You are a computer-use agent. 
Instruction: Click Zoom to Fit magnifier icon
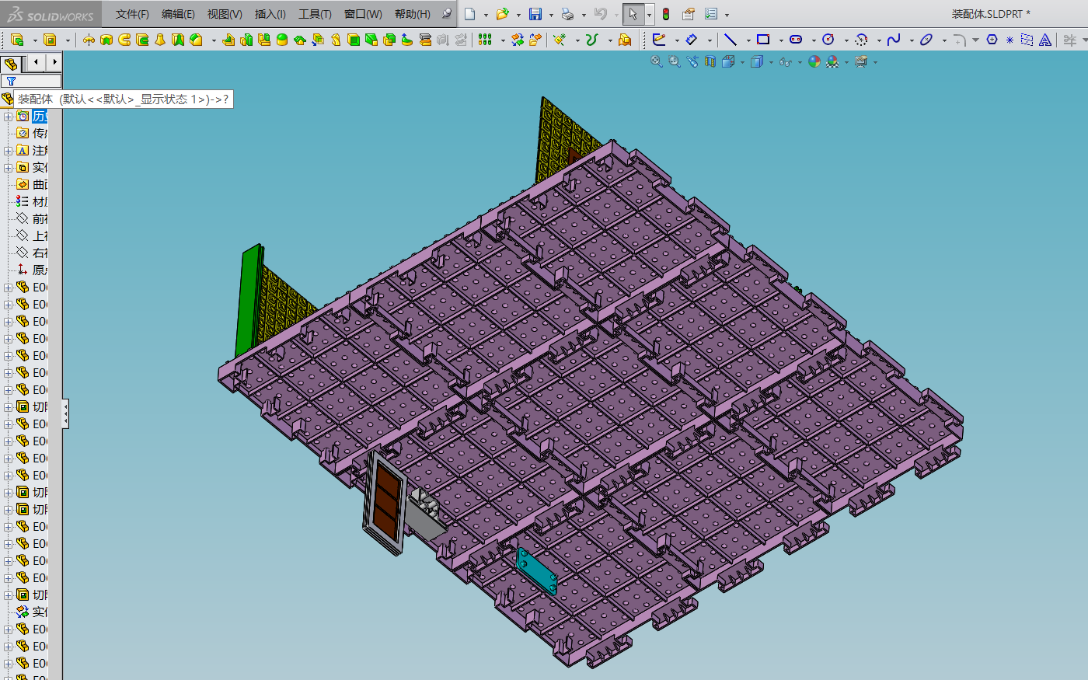point(657,61)
